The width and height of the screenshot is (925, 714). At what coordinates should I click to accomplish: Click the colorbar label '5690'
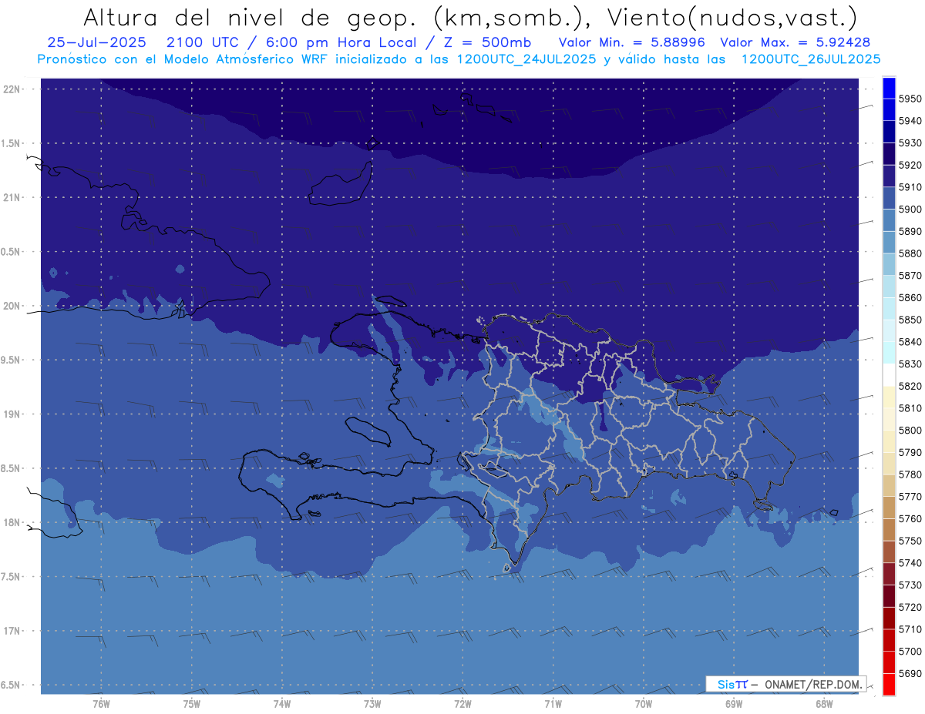pos(910,673)
